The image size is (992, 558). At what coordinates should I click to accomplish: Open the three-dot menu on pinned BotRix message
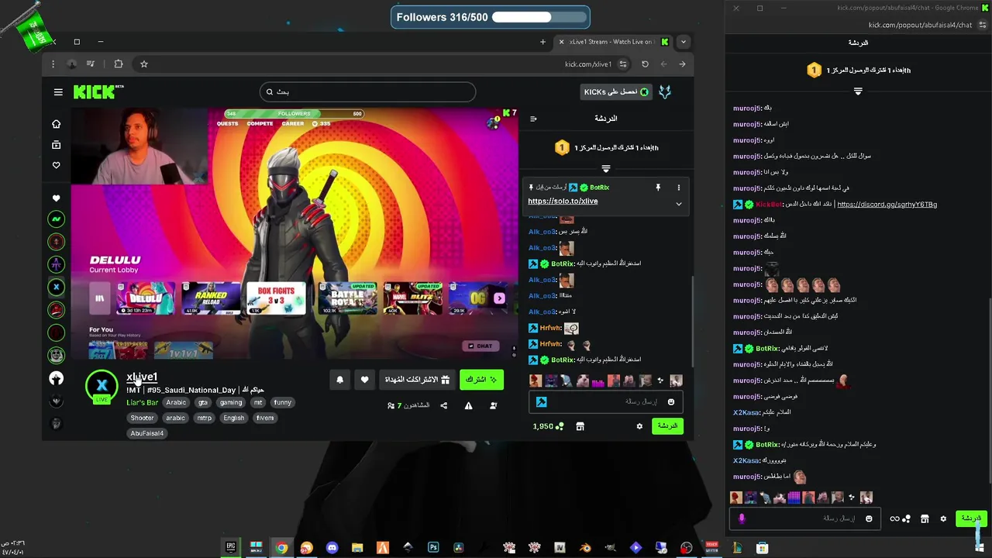tap(678, 188)
